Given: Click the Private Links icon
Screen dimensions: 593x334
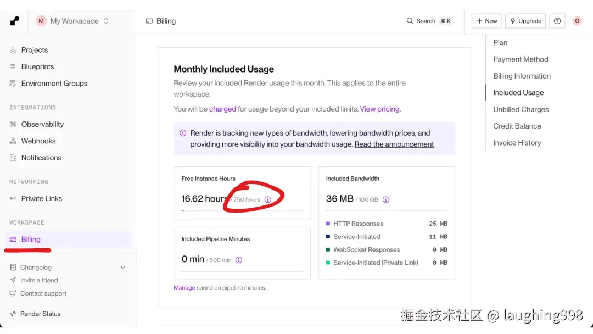Looking at the screenshot, I should coord(13,198).
